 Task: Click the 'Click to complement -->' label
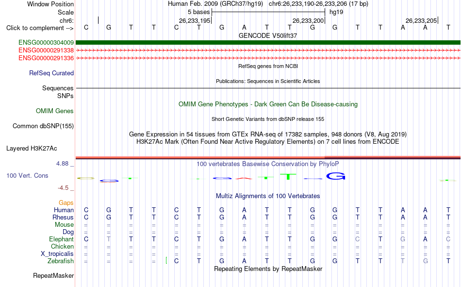(40, 28)
